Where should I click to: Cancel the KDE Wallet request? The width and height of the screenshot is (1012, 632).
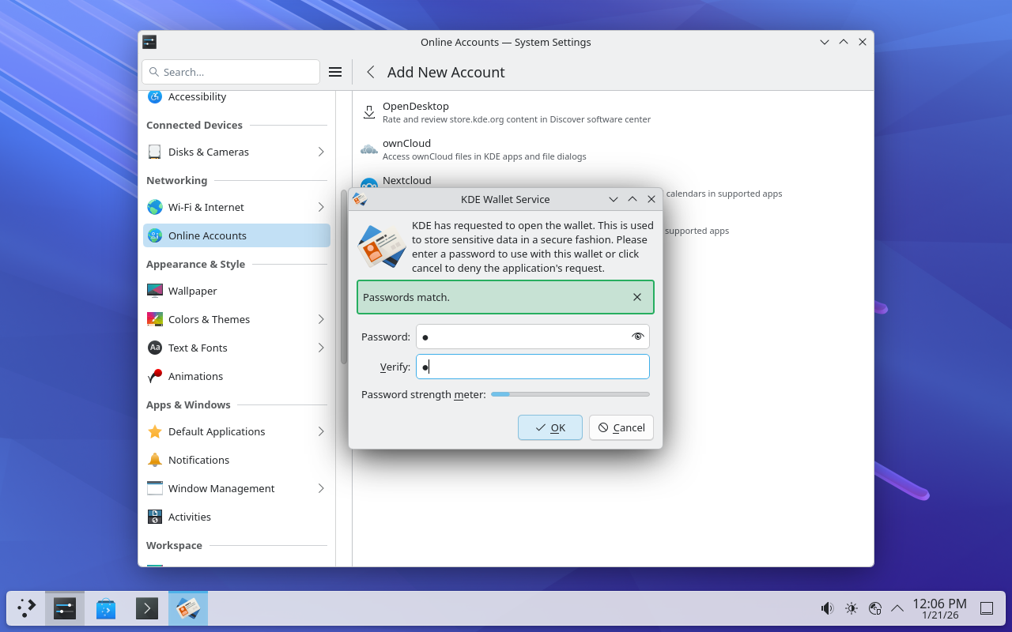[621, 427]
